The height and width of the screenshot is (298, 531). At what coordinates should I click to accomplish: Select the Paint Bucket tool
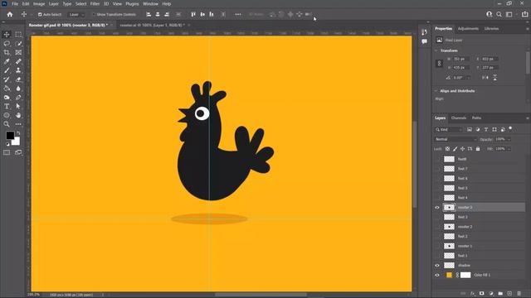click(x=7, y=89)
